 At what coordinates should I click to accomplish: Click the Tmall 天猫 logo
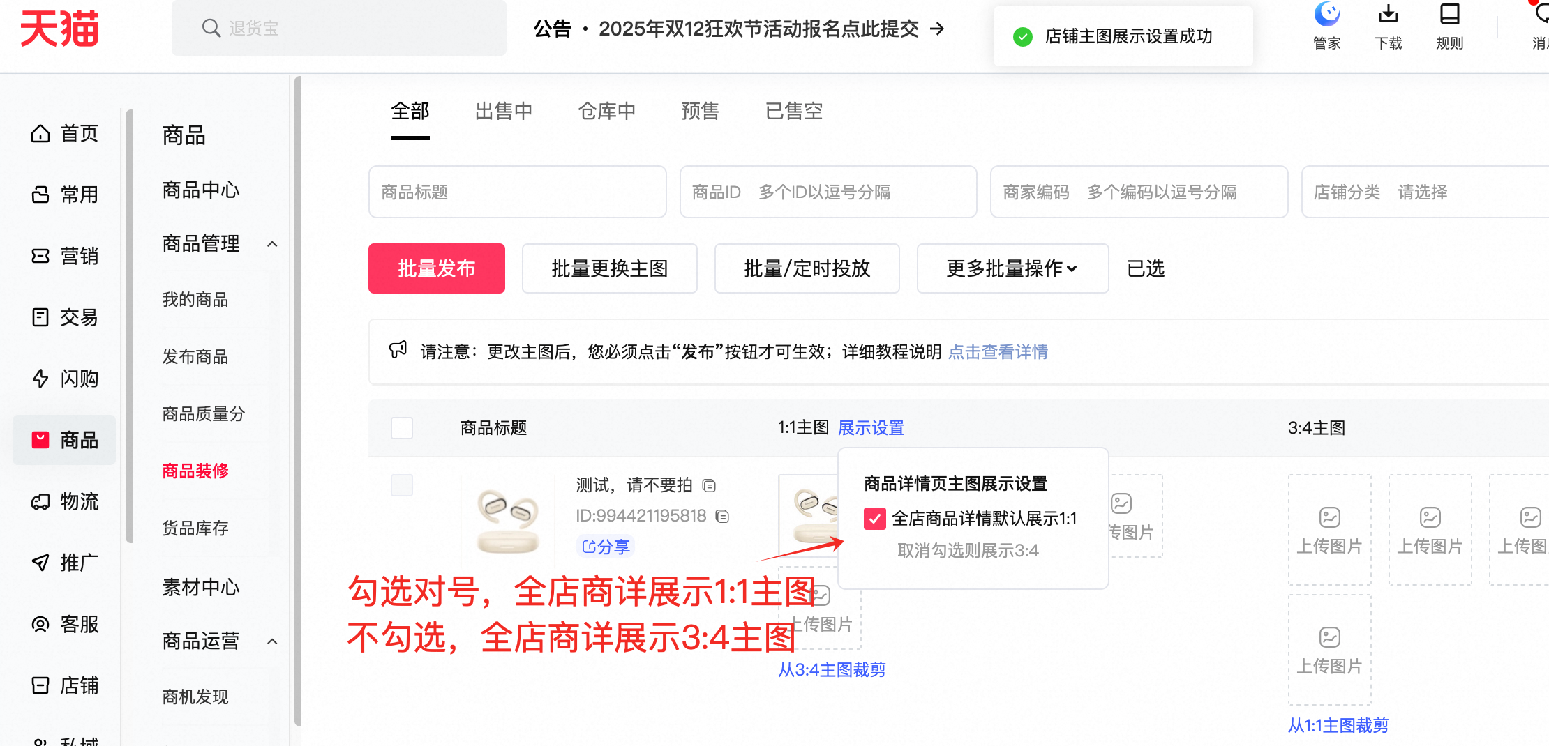click(59, 29)
